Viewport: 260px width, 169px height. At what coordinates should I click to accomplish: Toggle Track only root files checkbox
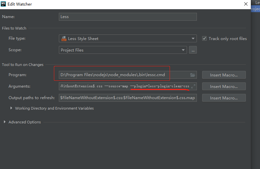coord(204,39)
